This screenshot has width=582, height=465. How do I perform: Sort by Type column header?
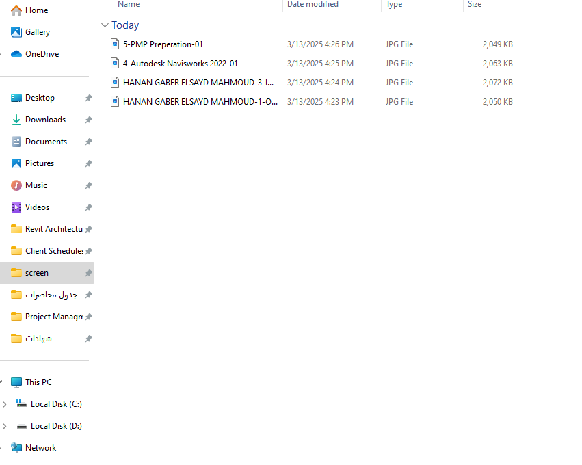pyautogui.click(x=394, y=5)
